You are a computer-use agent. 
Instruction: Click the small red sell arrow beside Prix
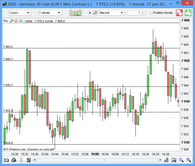click(x=16, y=21)
